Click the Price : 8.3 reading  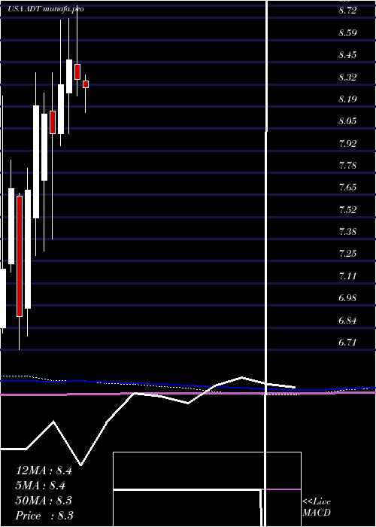(x=44, y=515)
